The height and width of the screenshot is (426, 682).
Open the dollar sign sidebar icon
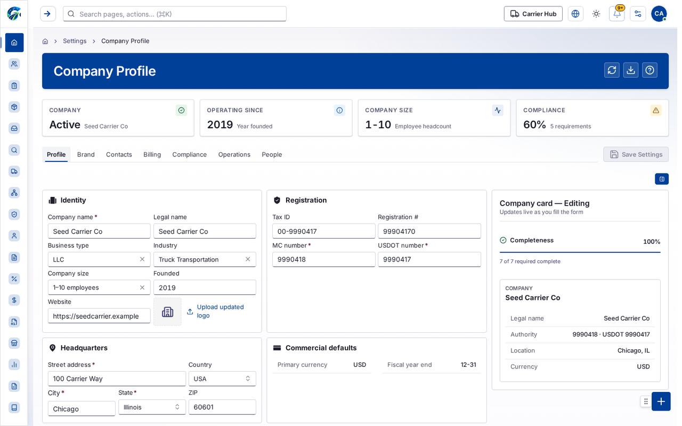click(14, 300)
